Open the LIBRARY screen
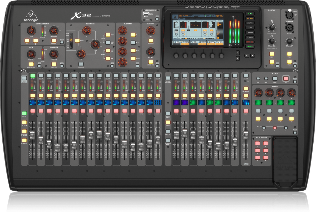Viewport: 316px width, 213px height. pyautogui.click(x=250, y=32)
